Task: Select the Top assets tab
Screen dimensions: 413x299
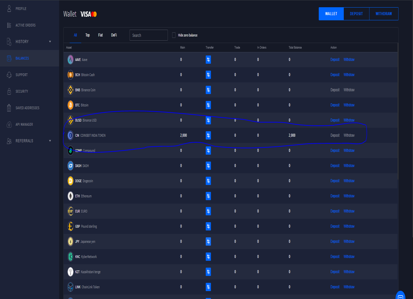Action: click(x=87, y=35)
